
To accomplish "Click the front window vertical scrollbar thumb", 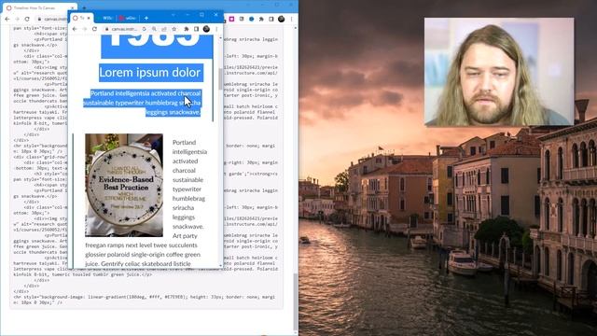I will (x=220, y=78).
